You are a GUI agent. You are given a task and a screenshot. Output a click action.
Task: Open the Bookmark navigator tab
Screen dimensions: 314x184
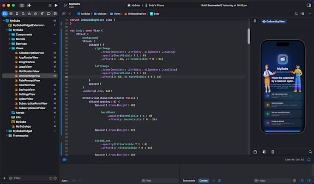(17, 13)
